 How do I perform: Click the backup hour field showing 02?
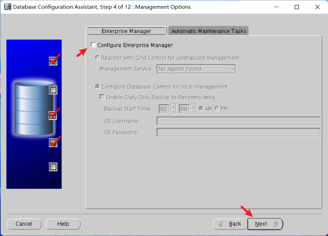[x=164, y=109]
